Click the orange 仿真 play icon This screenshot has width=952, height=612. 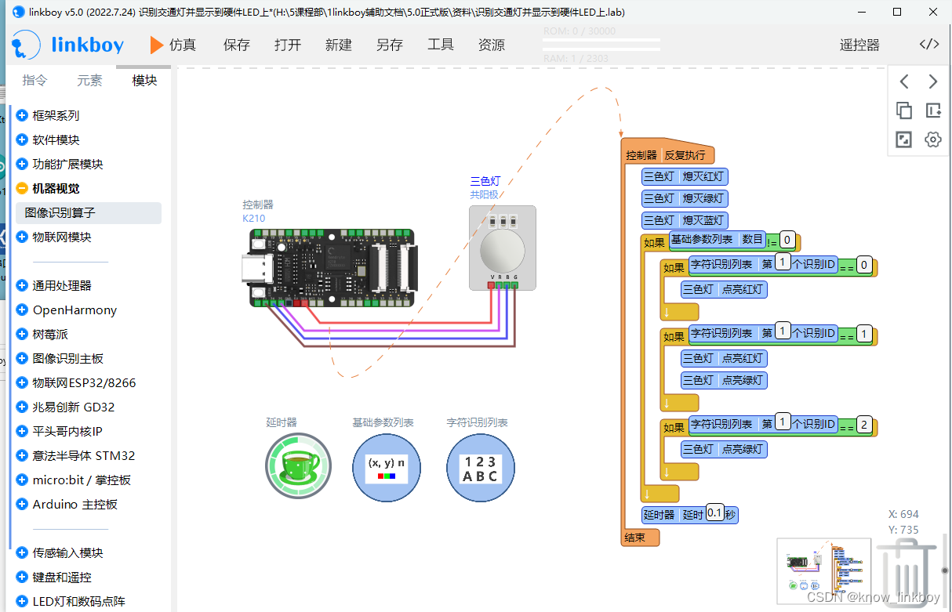[x=157, y=45]
